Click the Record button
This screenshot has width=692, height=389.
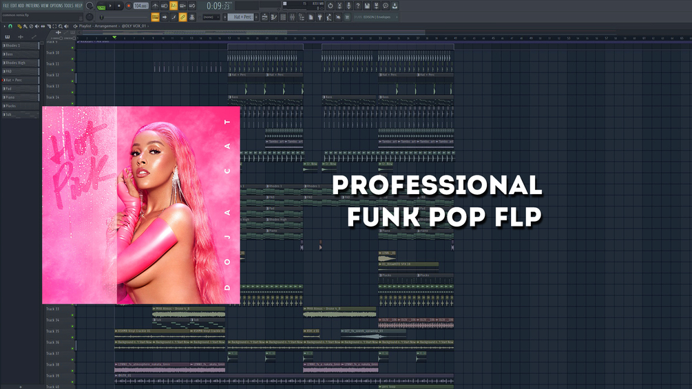129,6
